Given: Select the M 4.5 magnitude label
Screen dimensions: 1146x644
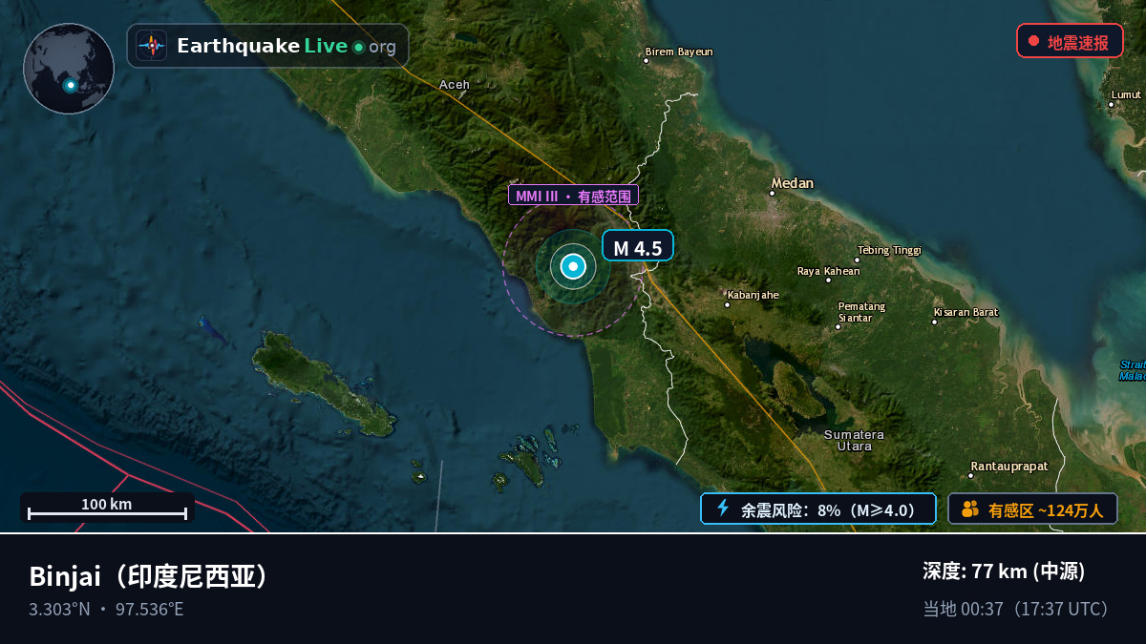Looking at the screenshot, I should click(x=638, y=247).
